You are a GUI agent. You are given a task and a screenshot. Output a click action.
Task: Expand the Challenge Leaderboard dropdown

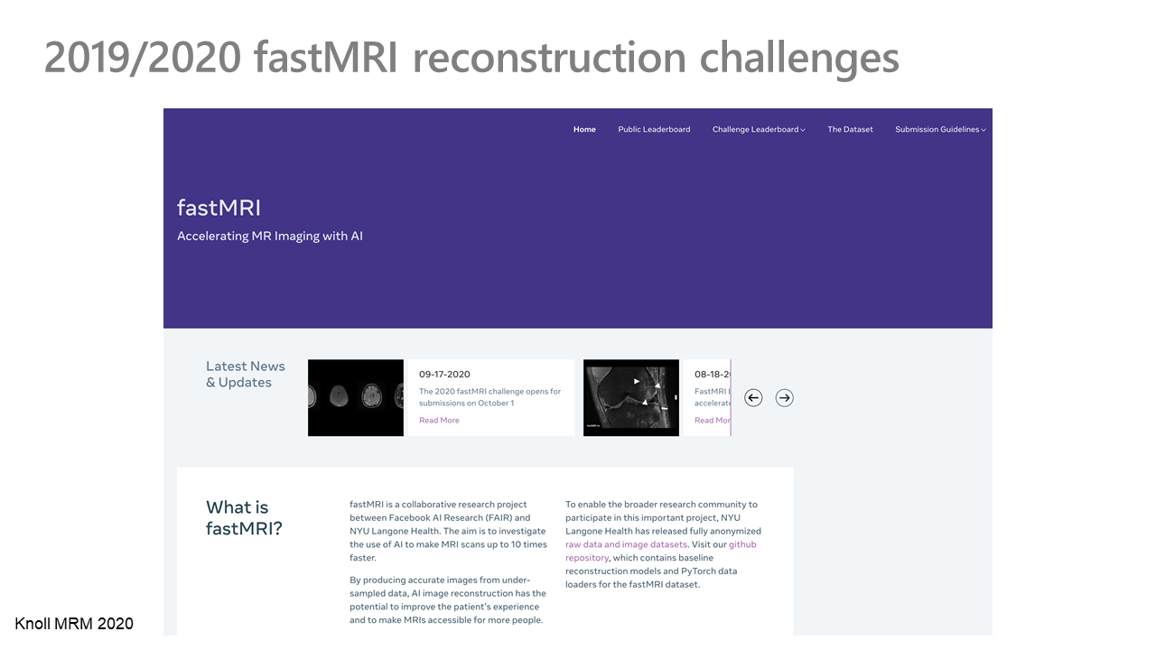[759, 129]
